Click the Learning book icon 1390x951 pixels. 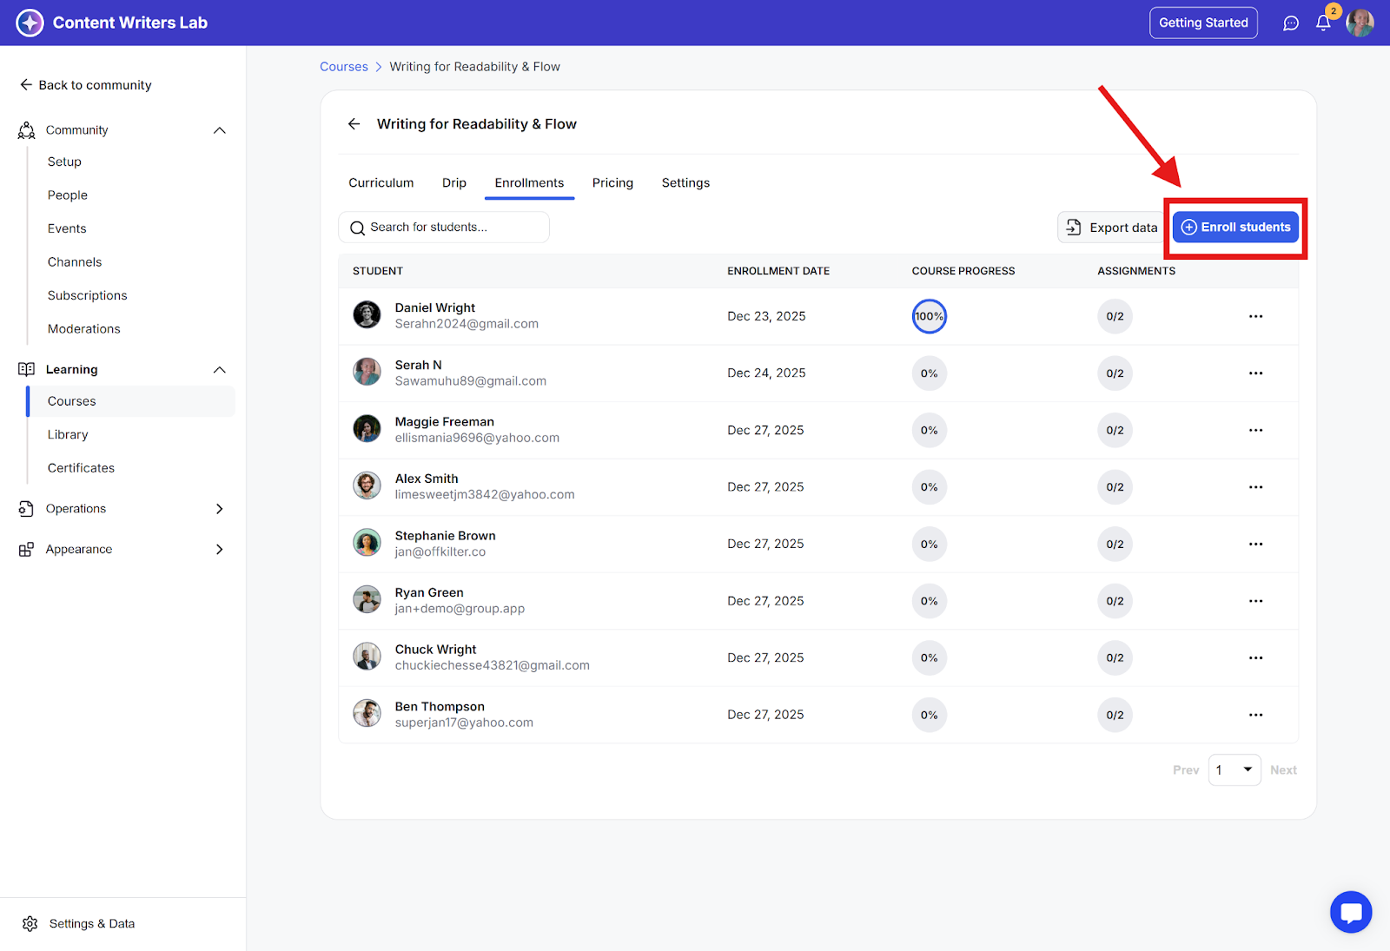(x=27, y=369)
